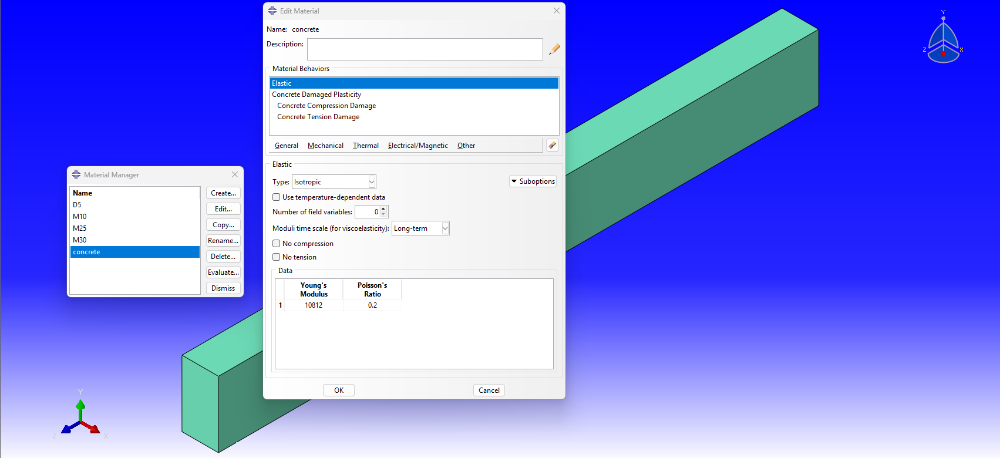Viewport: 1000px width, 458px height.
Task: Click Young's Modulus cell 10812
Action: coord(314,305)
